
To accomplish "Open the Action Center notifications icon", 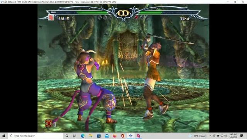I will [x=242, y=136].
